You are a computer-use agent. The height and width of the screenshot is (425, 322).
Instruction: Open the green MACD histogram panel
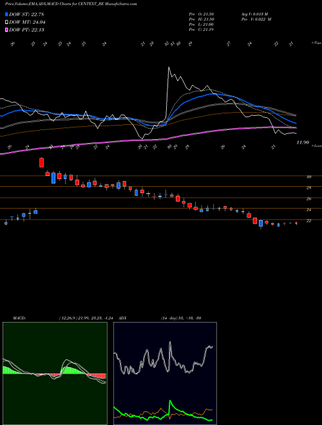(55, 373)
